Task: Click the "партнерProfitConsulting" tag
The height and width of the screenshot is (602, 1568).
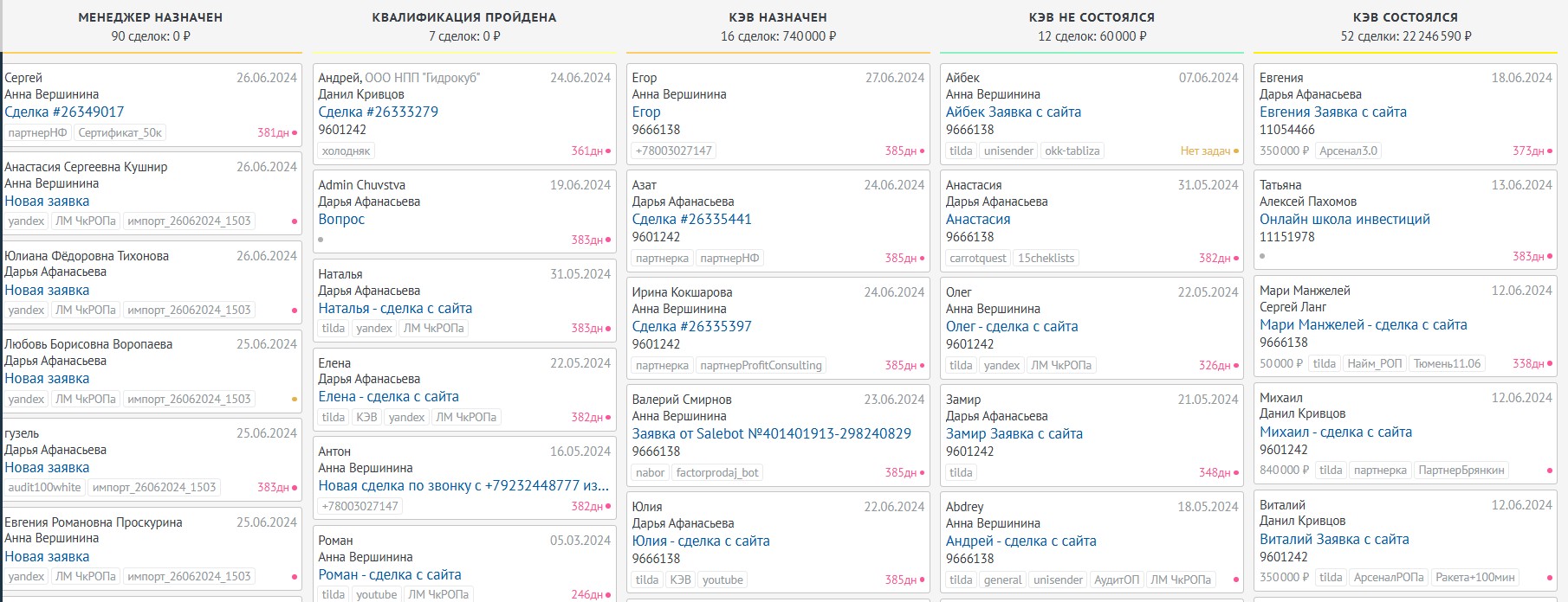Action: pyautogui.click(x=761, y=365)
